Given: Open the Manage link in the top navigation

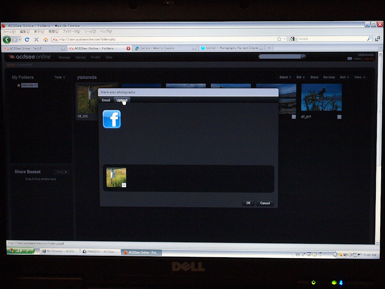Looking at the screenshot, I should click(x=64, y=57).
